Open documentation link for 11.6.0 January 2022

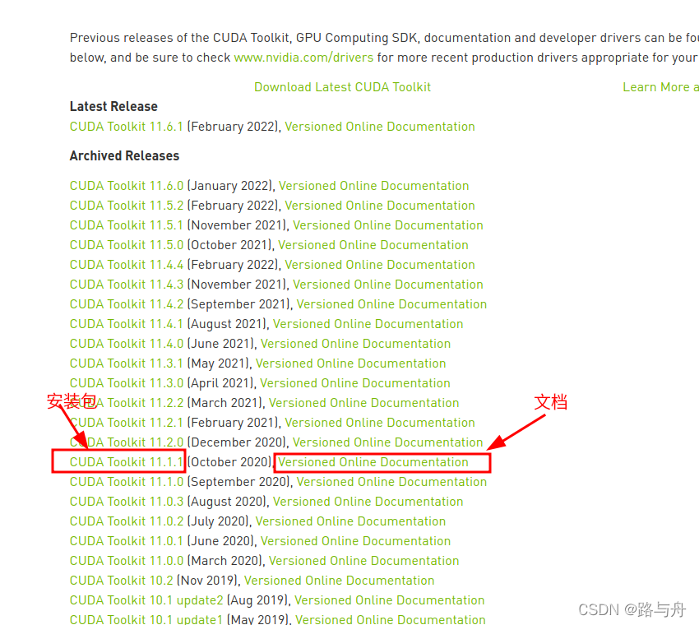[x=373, y=186]
